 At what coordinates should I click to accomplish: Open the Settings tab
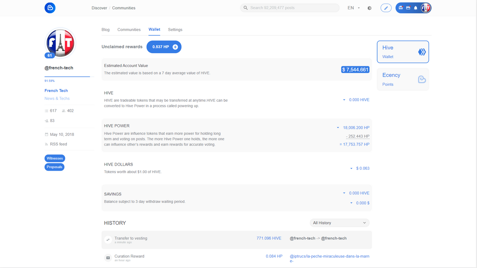[175, 30]
